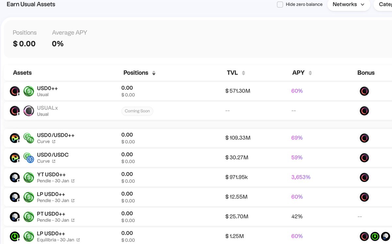This screenshot has height=244, width=392.
Task: Click the Assets column header
Action: point(22,73)
